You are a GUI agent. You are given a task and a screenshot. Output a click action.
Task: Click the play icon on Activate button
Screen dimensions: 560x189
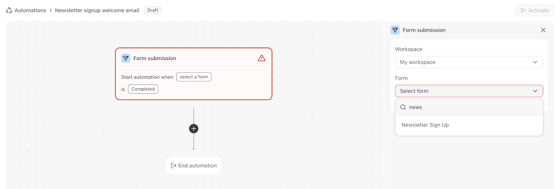click(x=523, y=10)
